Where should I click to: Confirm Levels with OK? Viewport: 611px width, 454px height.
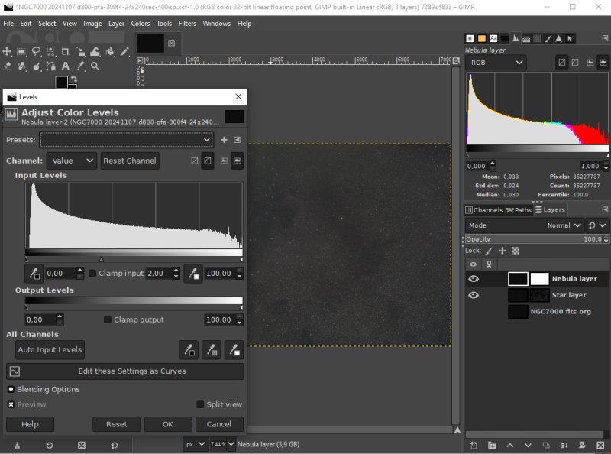(x=168, y=424)
